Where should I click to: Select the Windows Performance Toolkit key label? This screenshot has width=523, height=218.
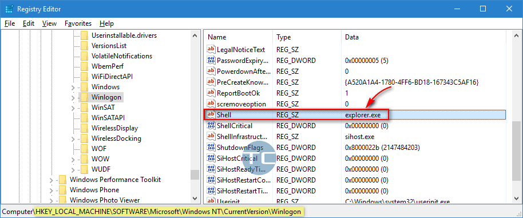click(116, 180)
